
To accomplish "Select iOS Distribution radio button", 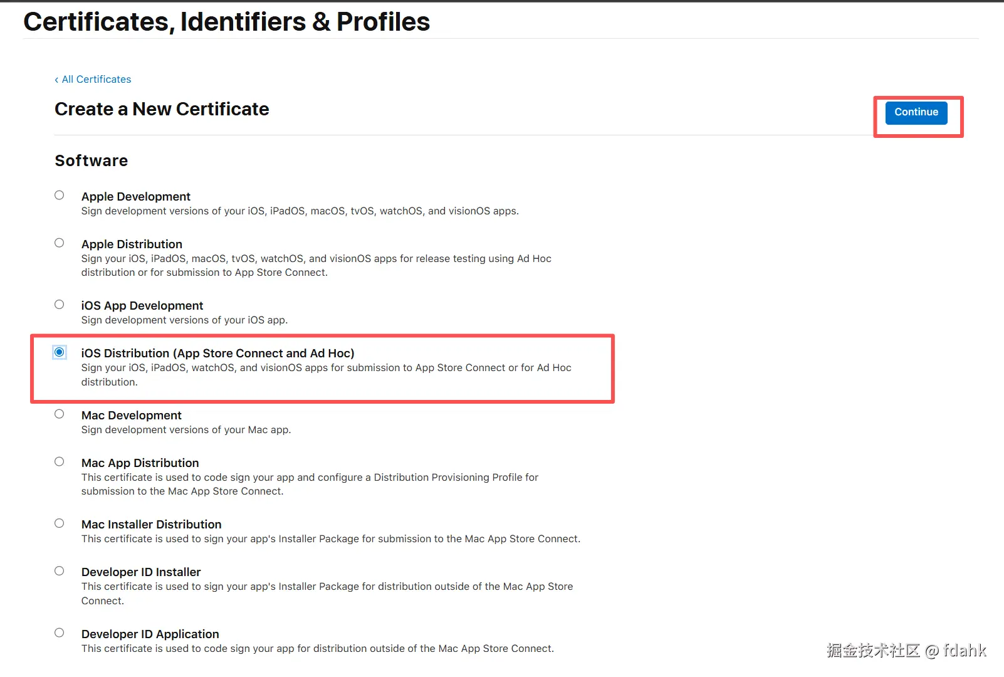I will [59, 352].
